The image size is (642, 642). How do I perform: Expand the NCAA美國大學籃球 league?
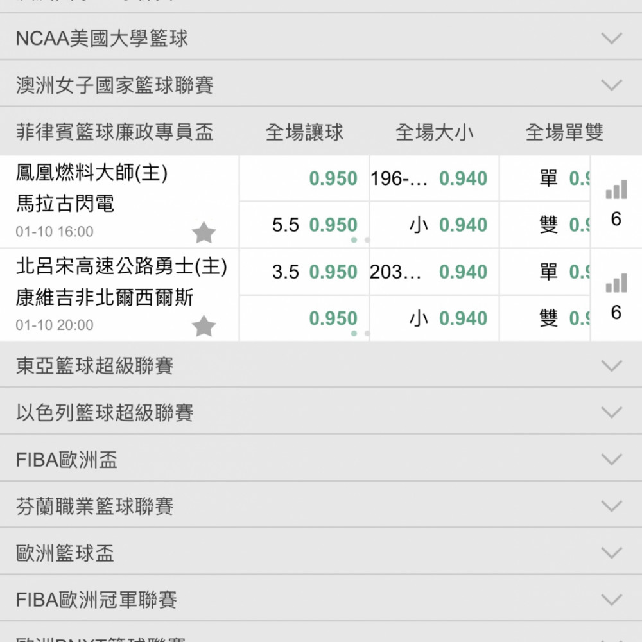(321, 38)
